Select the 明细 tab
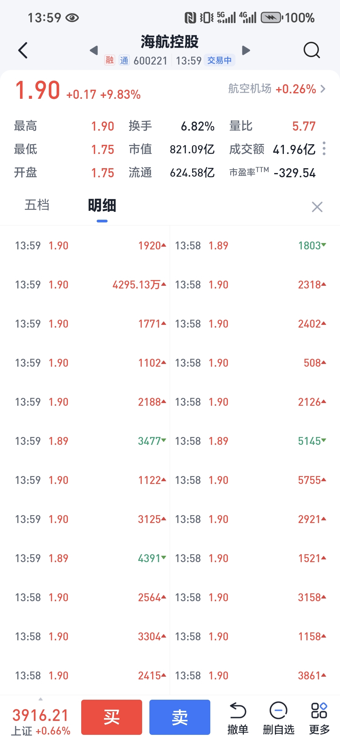 [x=102, y=206]
